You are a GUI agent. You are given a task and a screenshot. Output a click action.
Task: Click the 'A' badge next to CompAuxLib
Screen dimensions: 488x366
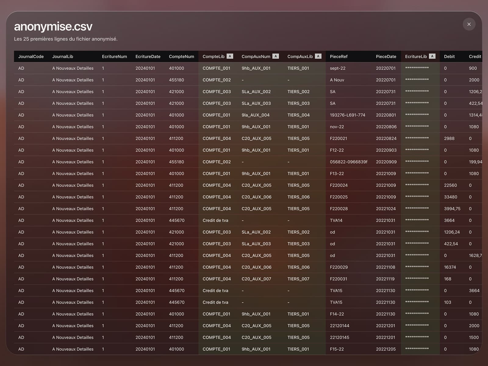tap(318, 56)
